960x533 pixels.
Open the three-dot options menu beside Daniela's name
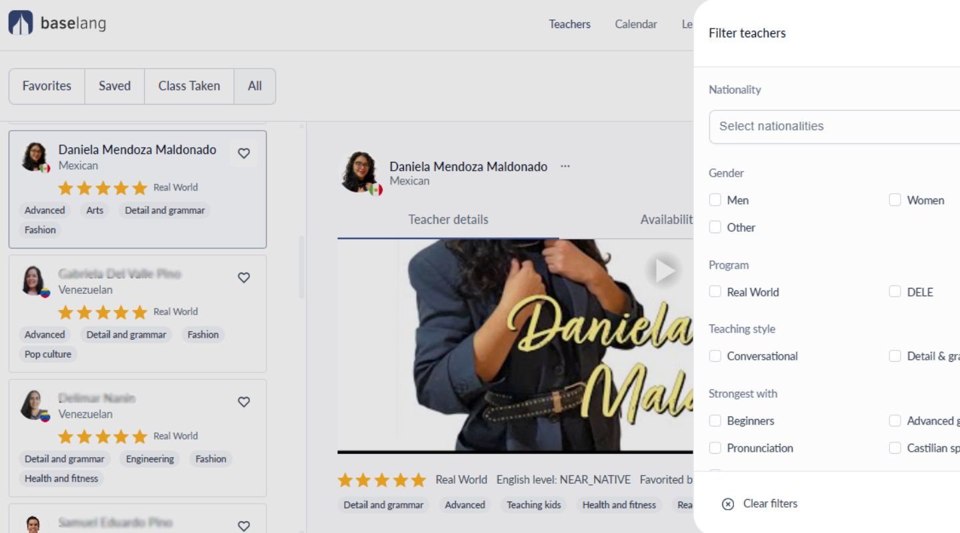click(565, 167)
